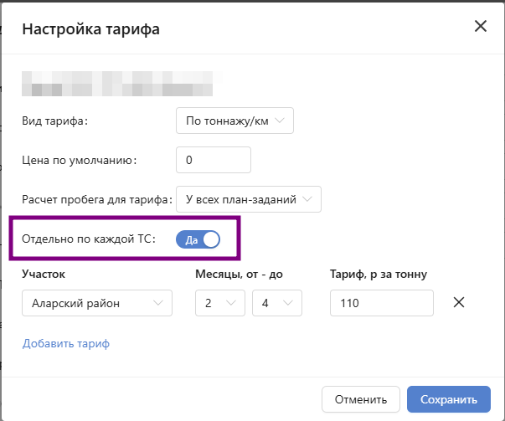Click the blurred name below the dialog title
Viewport: 505px width, 421px height.
[x=117, y=85]
